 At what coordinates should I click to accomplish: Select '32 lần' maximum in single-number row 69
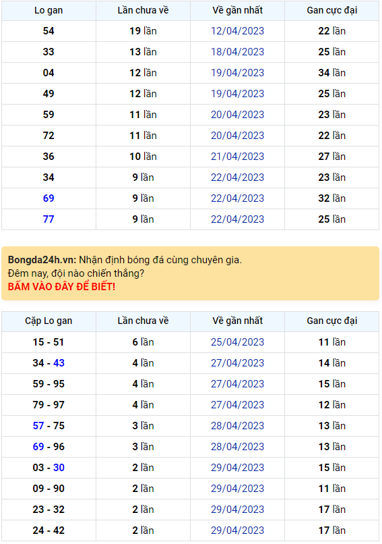point(331,198)
